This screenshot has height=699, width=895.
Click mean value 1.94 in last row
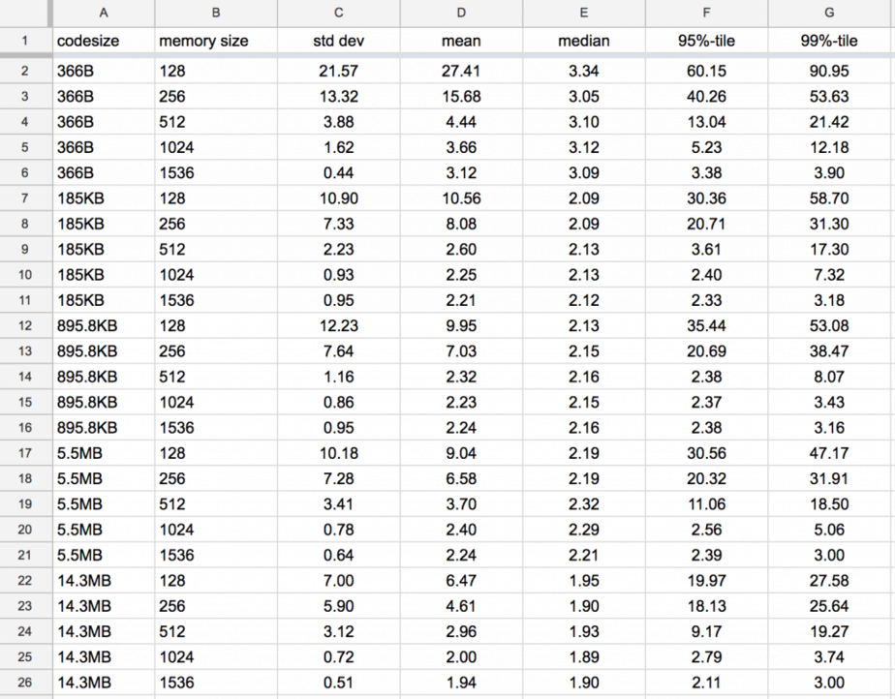[461, 682]
